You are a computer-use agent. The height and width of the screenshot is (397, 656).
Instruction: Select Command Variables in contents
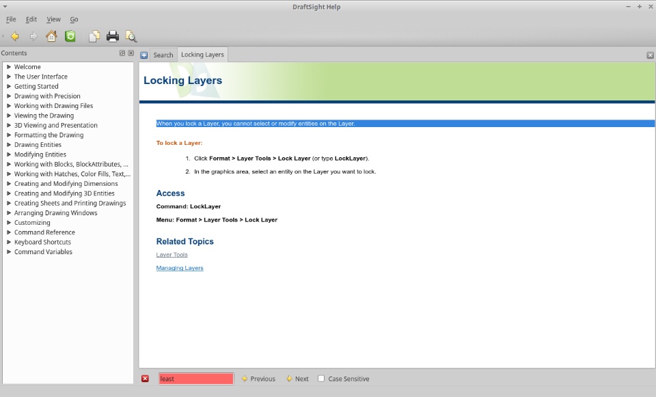(x=43, y=252)
